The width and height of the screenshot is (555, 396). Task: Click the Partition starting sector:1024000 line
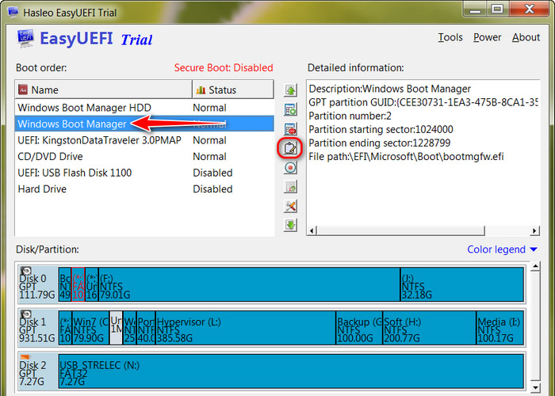[x=381, y=130]
